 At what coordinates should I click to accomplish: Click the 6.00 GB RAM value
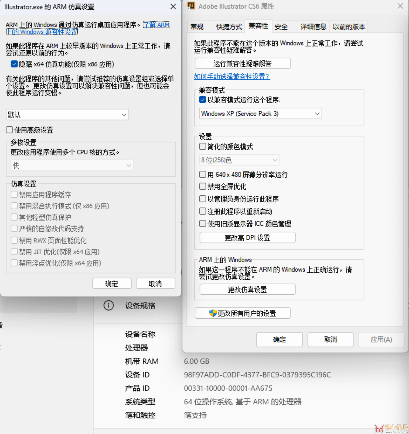(197, 361)
